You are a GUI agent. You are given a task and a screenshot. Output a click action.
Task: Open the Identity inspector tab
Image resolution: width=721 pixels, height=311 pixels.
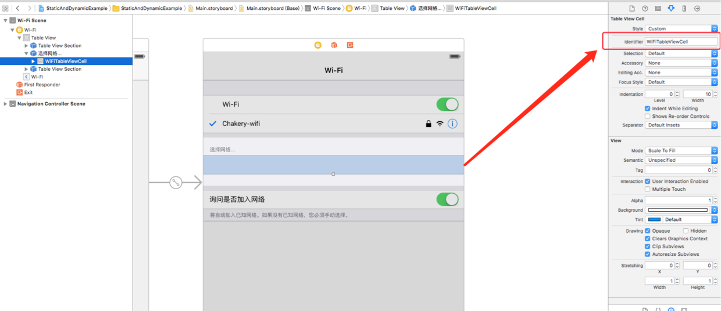tap(658, 9)
